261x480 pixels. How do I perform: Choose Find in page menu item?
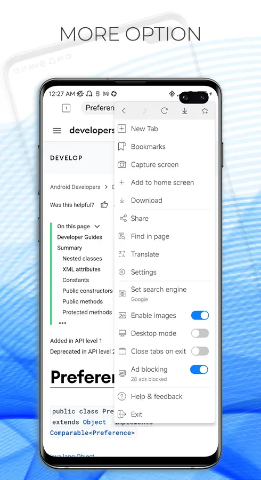click(165, 236)
